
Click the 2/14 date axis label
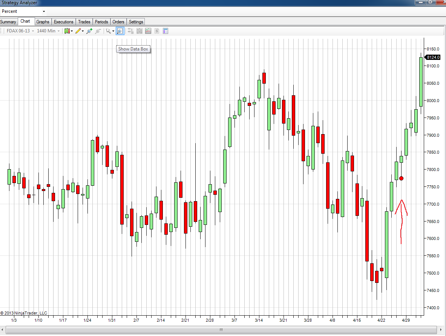point(161,320)
